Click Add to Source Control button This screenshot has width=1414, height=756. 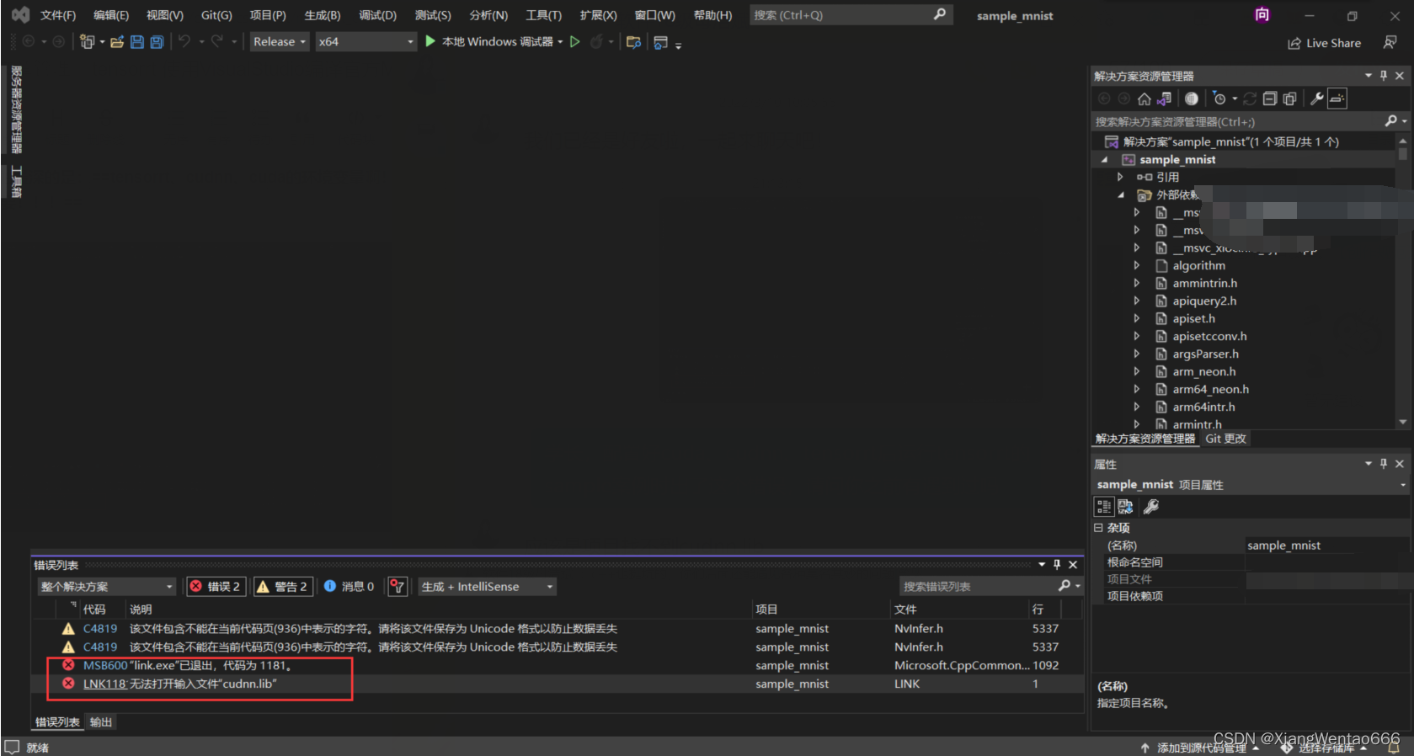(x=1199, y=748)
